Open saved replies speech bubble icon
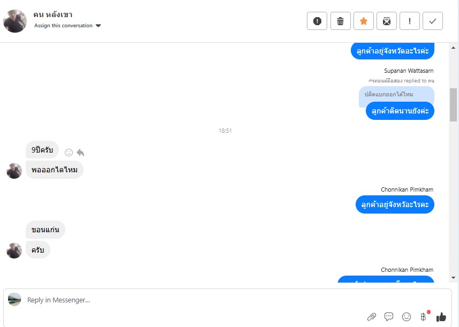 point(389,317)
